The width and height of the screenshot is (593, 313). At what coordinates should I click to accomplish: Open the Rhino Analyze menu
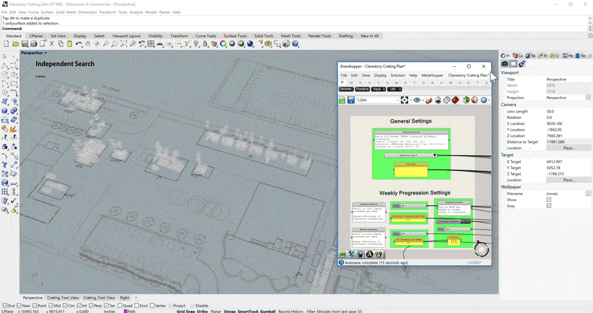pyautogui.click(x=136, y=12)
